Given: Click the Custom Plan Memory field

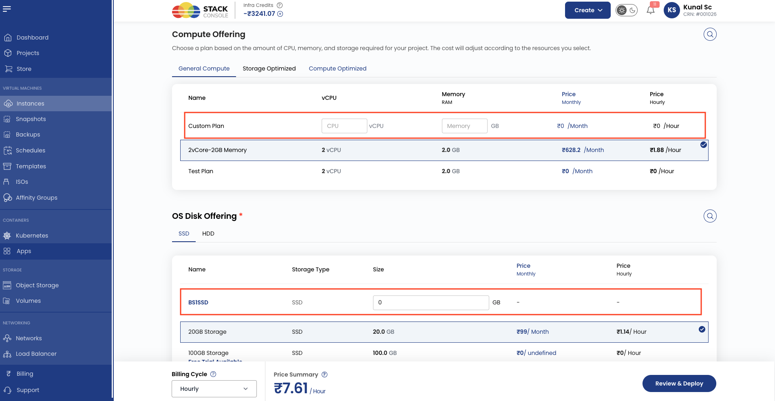Looking at the screenshot, I should point(464,126).
